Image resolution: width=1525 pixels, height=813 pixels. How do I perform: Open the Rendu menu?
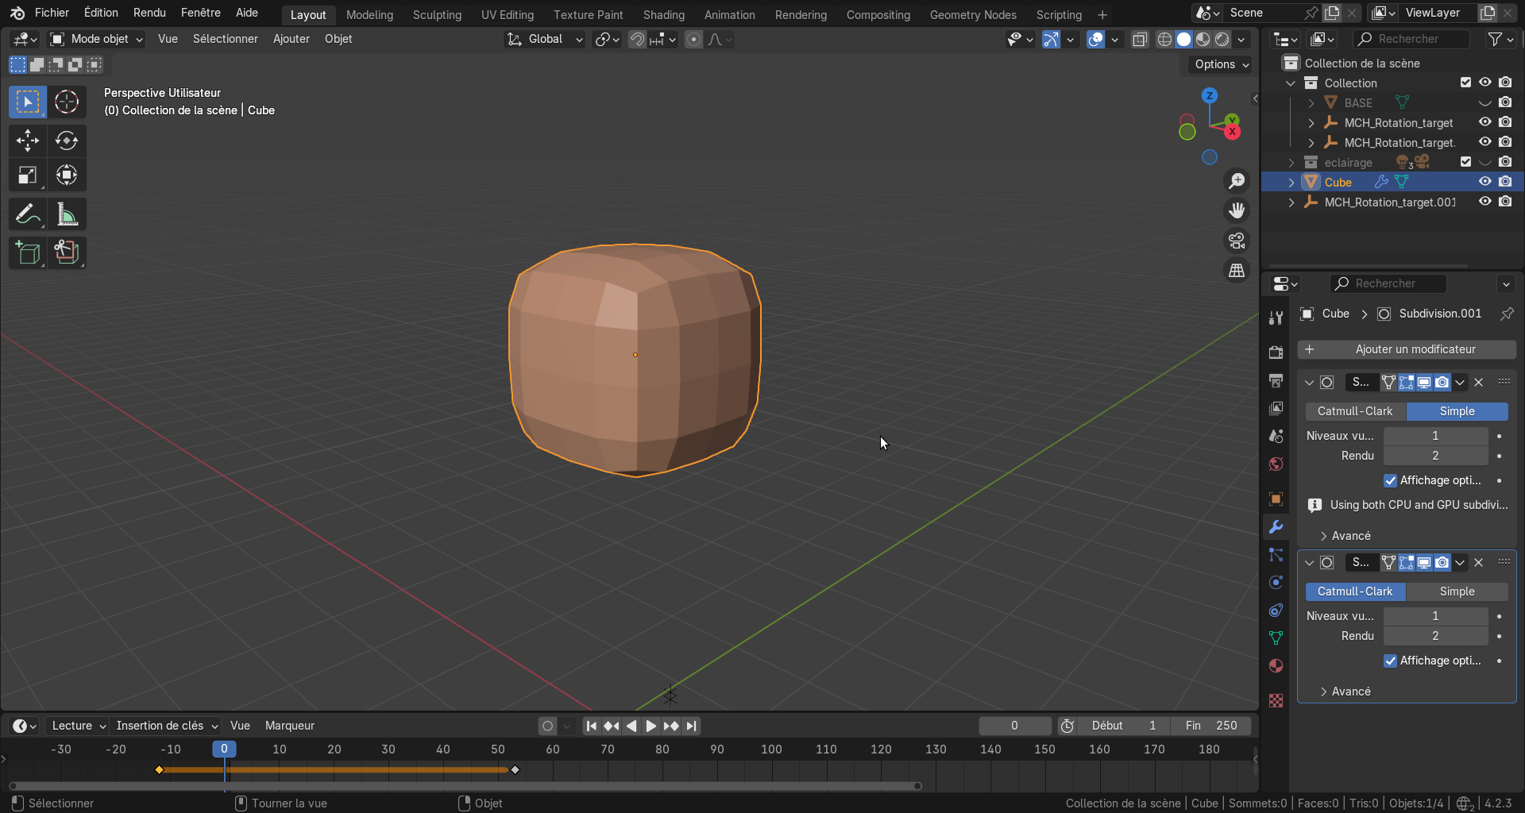[149, 13]
